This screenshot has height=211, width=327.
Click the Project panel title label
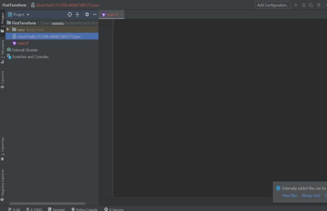(19, 14)
